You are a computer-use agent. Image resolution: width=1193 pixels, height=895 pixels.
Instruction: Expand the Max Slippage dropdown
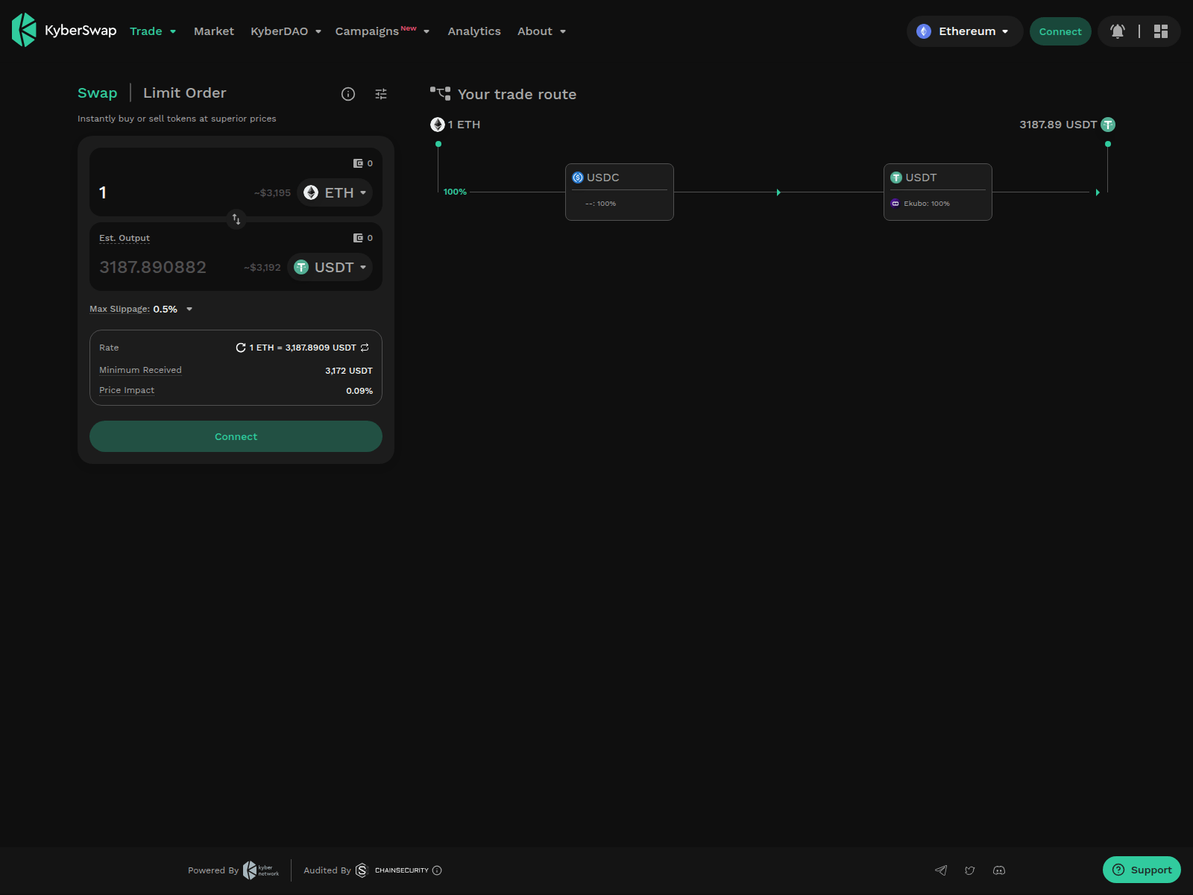(x=189, y=309)
